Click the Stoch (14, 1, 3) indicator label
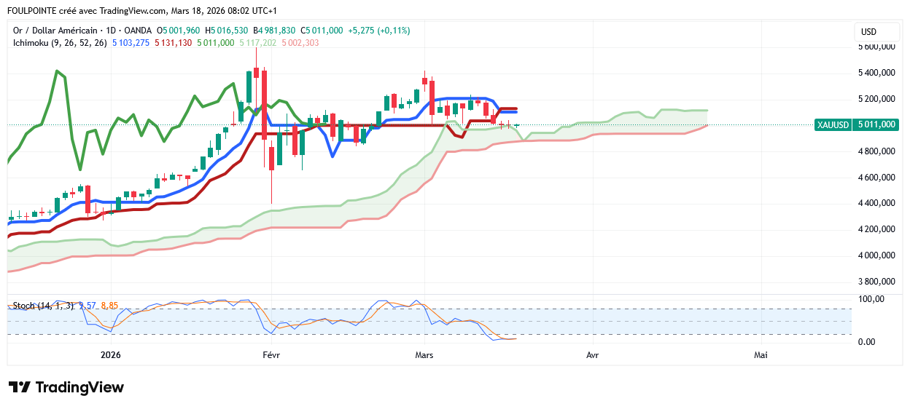 [x=42, y=306]
